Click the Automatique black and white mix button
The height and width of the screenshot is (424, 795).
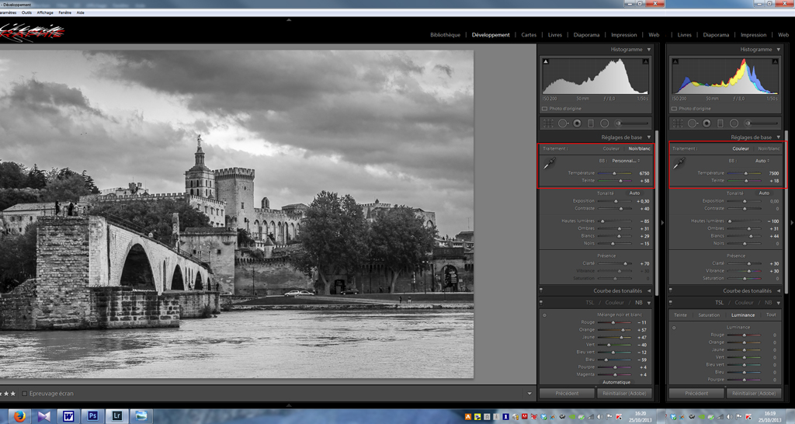(616, 382)
